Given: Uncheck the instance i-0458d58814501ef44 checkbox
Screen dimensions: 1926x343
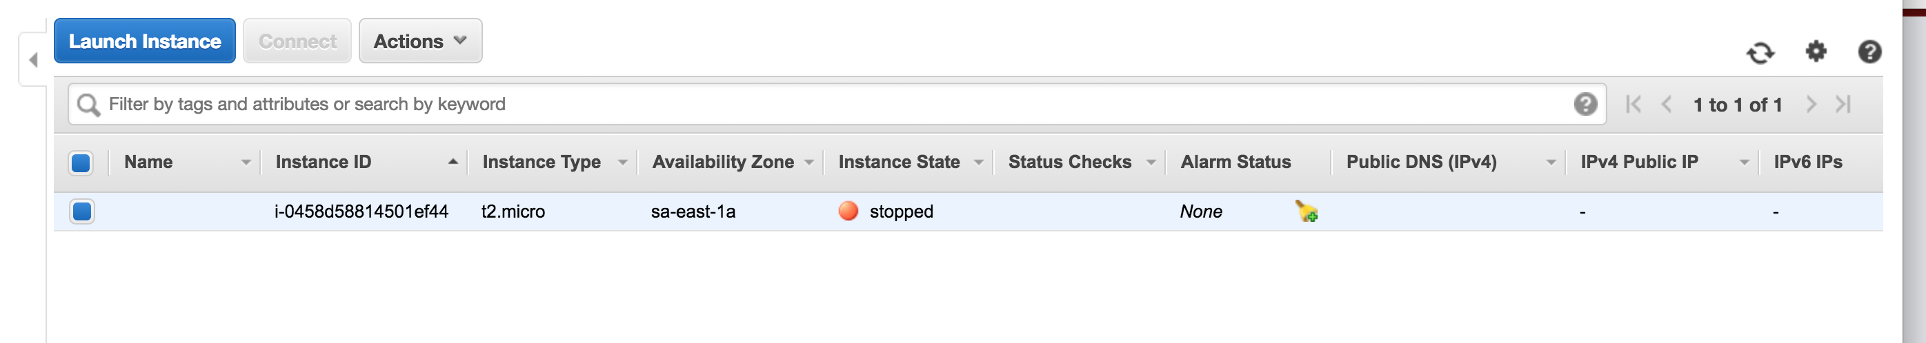Looking at the screenshot, I should pyautogui.click(x=81, y=211).
